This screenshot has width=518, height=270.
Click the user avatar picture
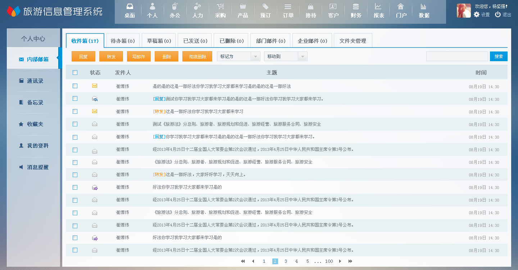click(464, 10)
